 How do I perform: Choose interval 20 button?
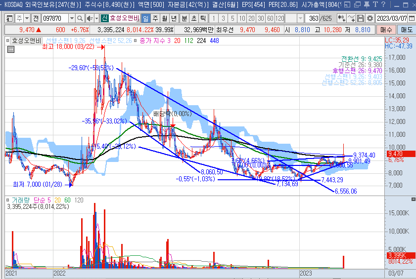pos(251,18)
